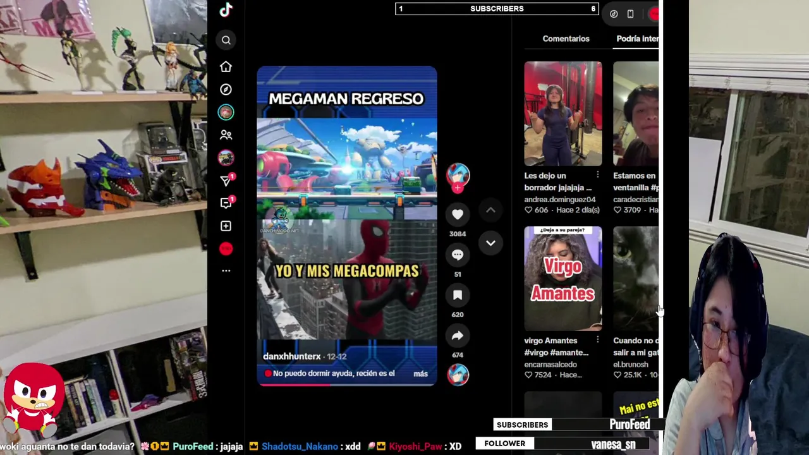Open gym girl recommended video thumbnail
Image resolution: width=809 pixels, height=455 pixels.
point(563,114)
